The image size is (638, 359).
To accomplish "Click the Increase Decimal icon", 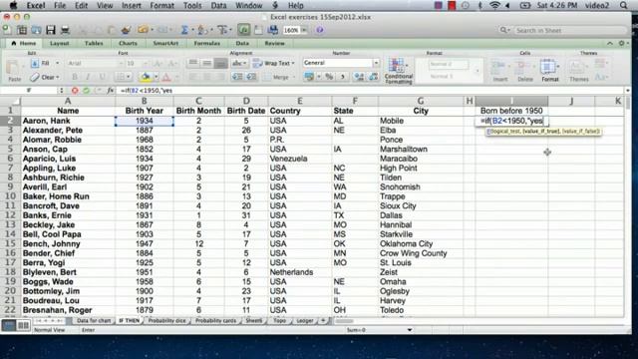I will [359, 77].
